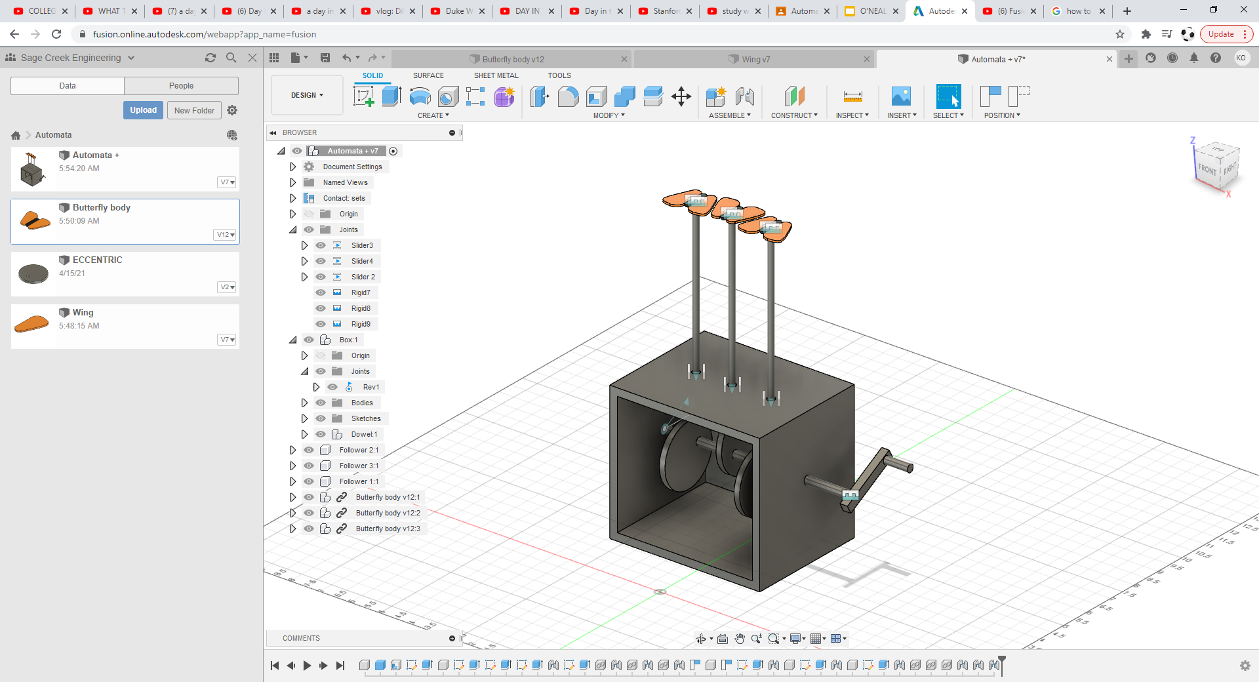
Task: Toggle visibility of Butterfly body v12:3
Action: click(x=309, y=529)
